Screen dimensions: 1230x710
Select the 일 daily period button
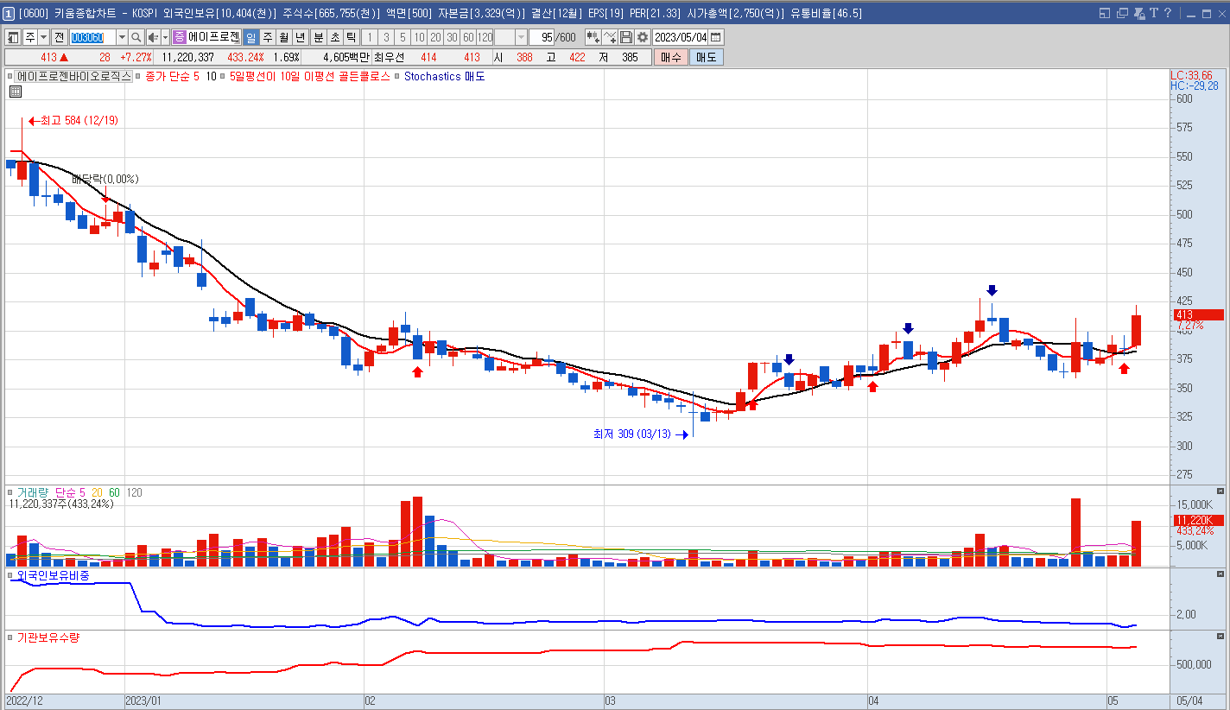click(250, 37)
